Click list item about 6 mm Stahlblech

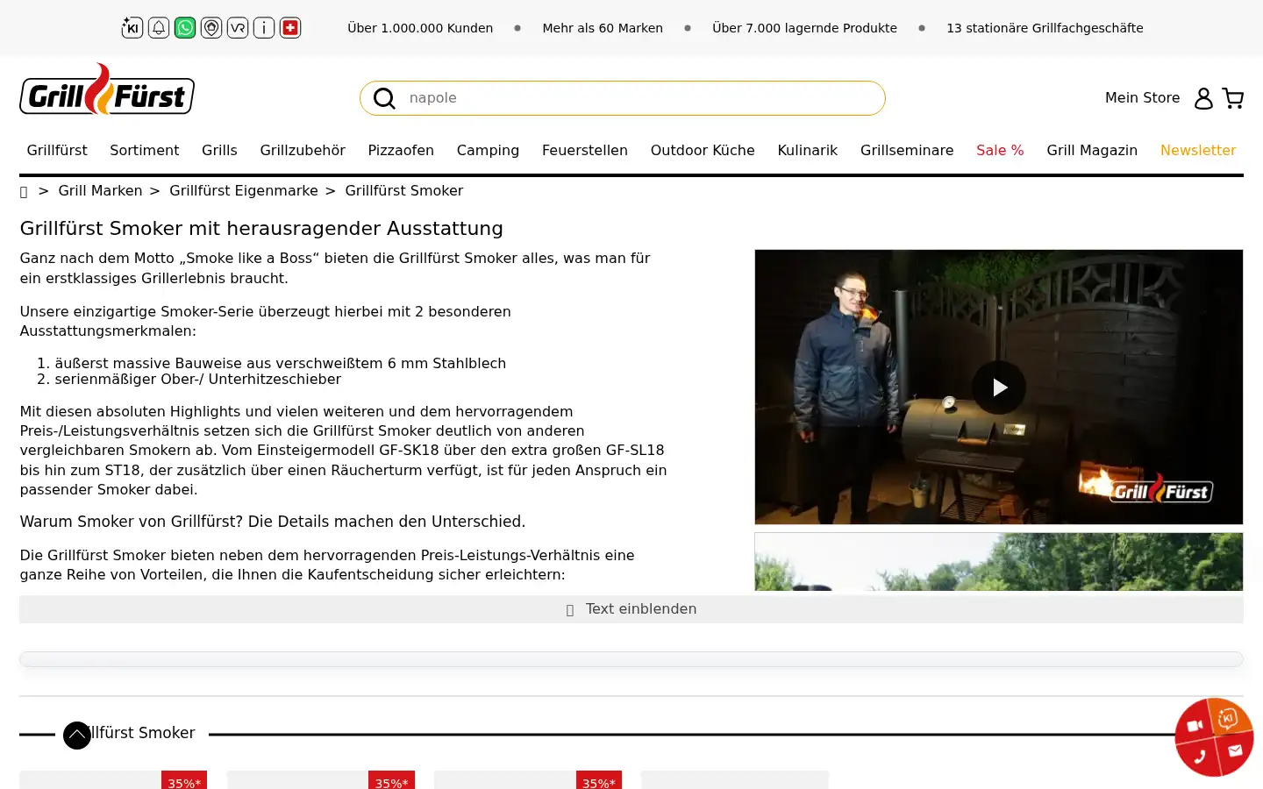[x=281, y=363]
